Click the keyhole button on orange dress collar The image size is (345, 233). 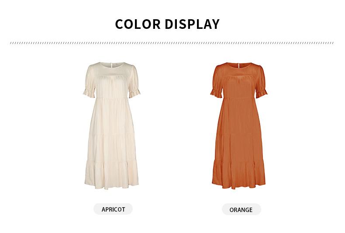[238, 65]
